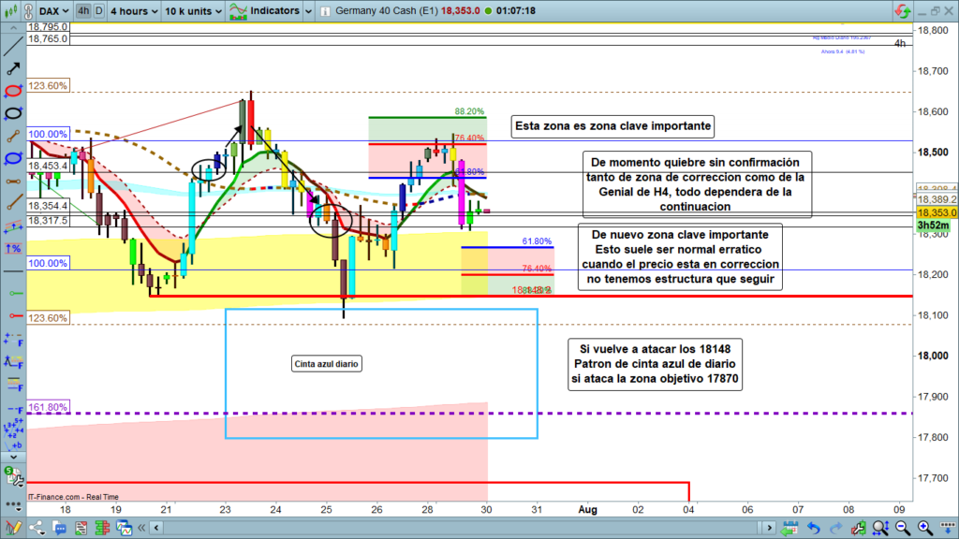Click the 'Esta zona es zona clave importante' note

tap(613, 125)
